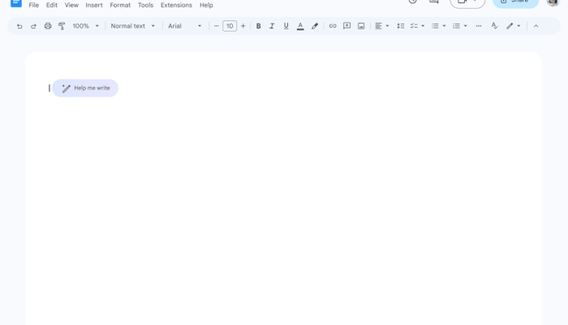Open the text alignment dropdown
Viewport: 568px width, 325px height.
click(382, 26)
